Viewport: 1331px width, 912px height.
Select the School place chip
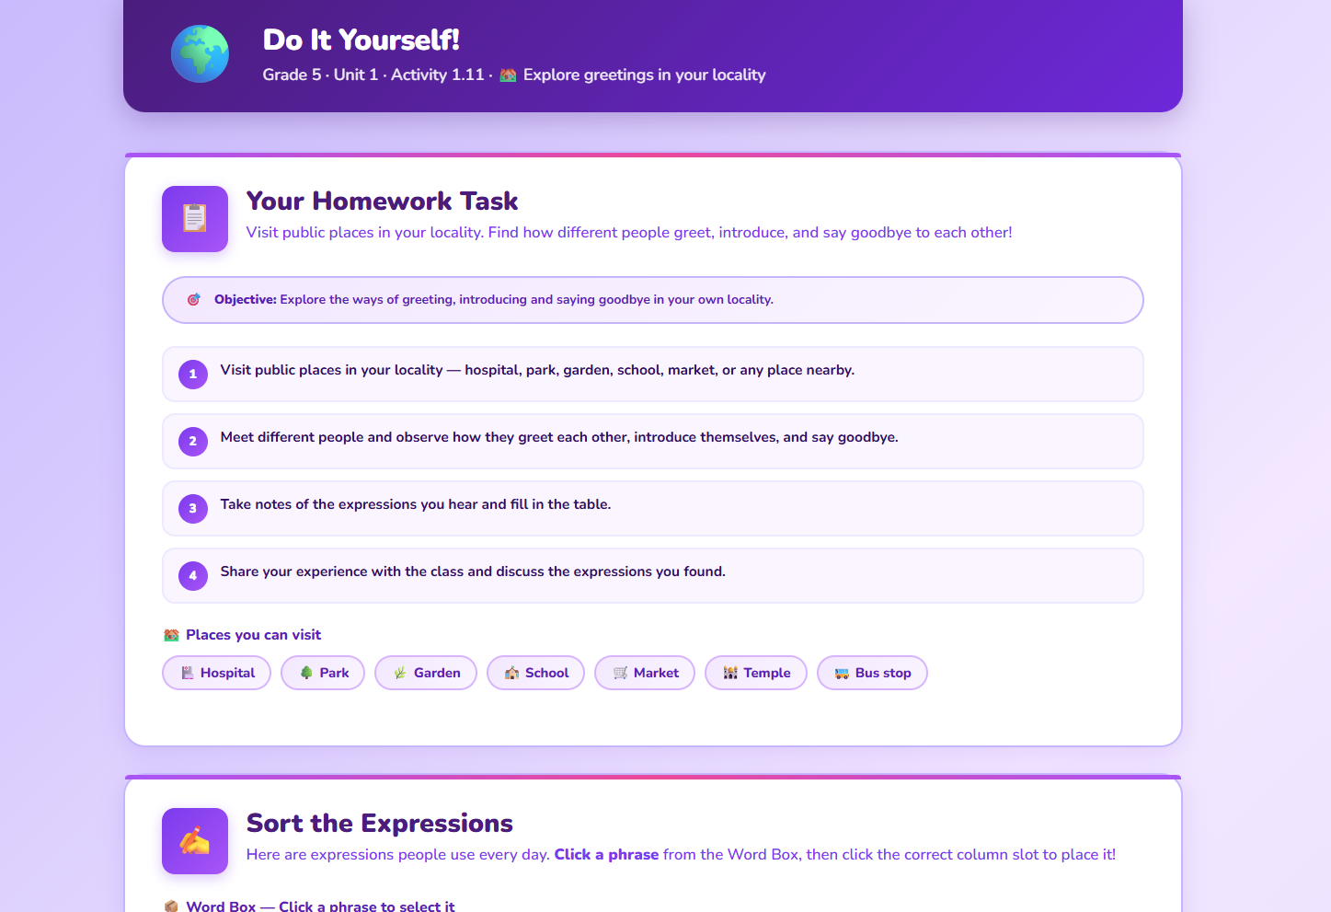click(536, 673)
